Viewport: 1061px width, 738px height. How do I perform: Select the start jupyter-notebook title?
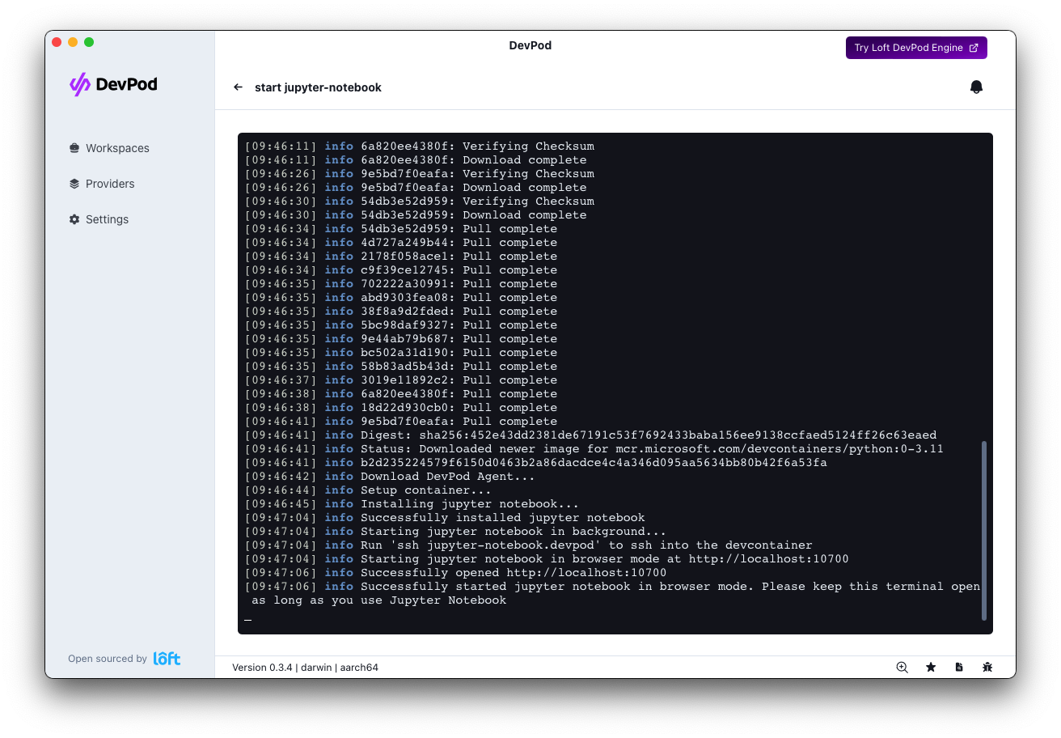tap(316, 87)
